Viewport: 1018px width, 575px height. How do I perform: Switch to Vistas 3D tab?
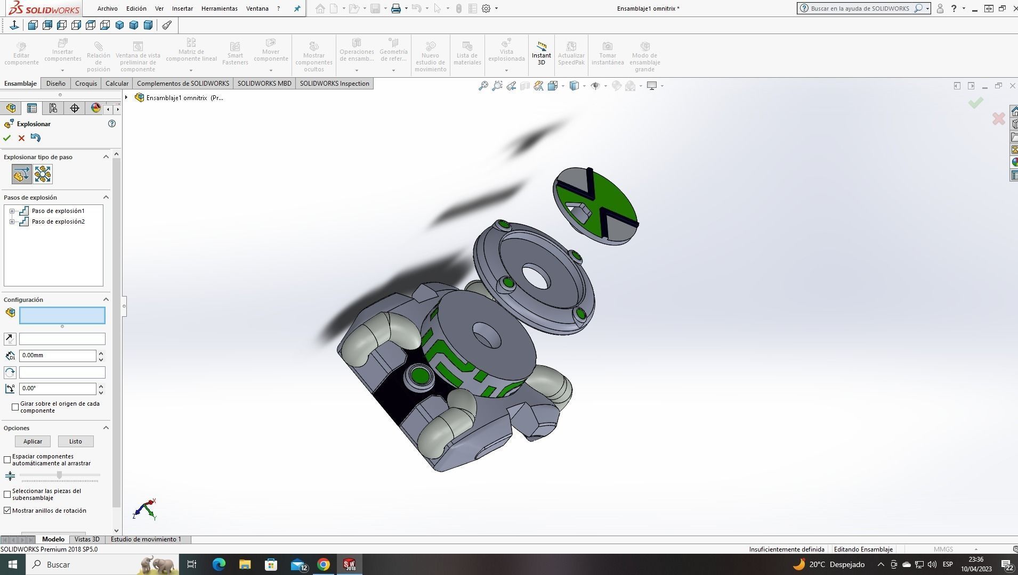87,539
